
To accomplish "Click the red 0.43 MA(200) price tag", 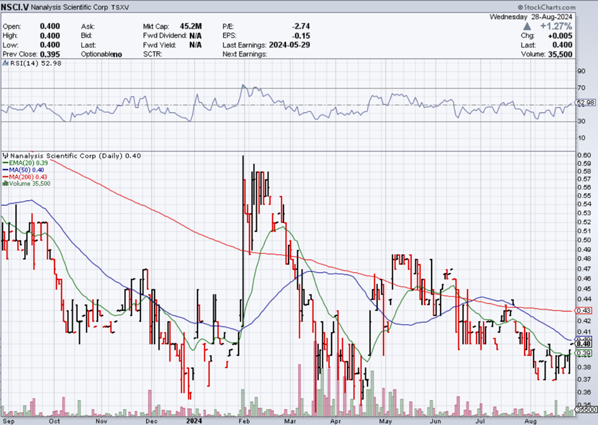I will tap(584, 311).
